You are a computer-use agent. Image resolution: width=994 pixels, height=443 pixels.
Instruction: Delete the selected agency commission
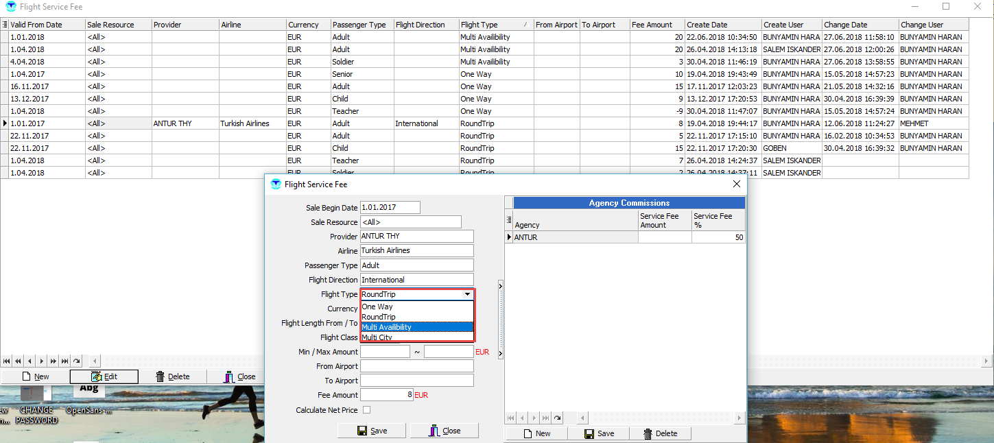(x=659, y=433)
